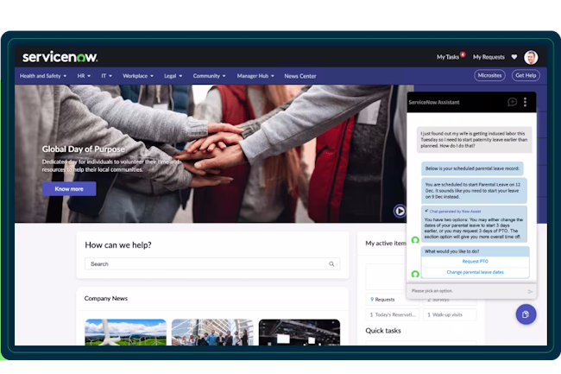This screenshot has height=374, width=561.
Task: Click the Microsites button
Action: click(x=489, y=75)
